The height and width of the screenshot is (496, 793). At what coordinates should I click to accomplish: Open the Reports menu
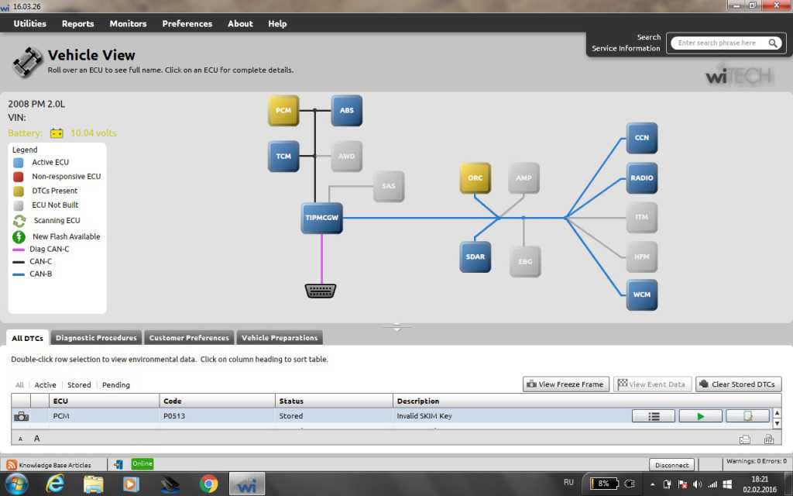pyautogui.click(x=77, y=24)
